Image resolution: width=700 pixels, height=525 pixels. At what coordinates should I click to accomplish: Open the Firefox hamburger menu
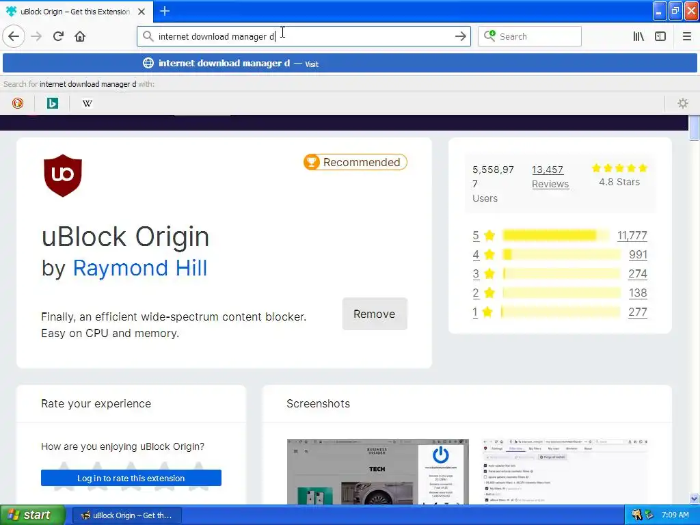point(686,36)
